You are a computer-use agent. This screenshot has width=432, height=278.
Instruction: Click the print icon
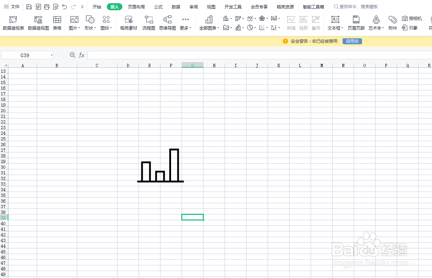click(47, 7)
